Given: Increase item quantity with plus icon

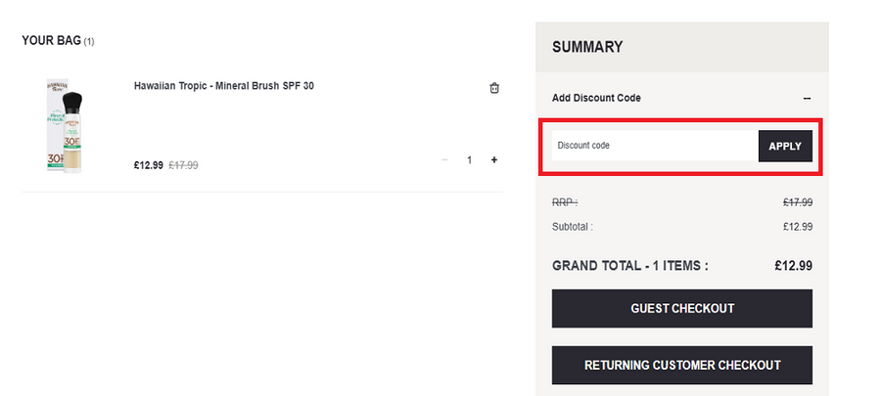Looking at the screenshot, I should tap(493, 159).
